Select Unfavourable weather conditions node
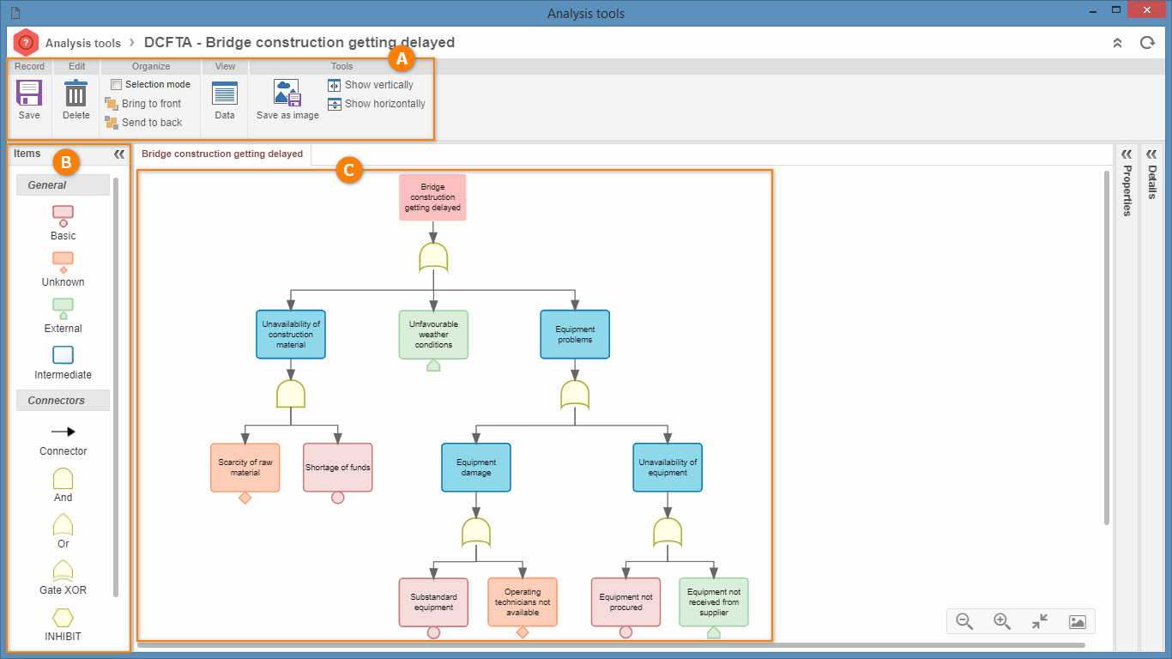 (433, 335)
